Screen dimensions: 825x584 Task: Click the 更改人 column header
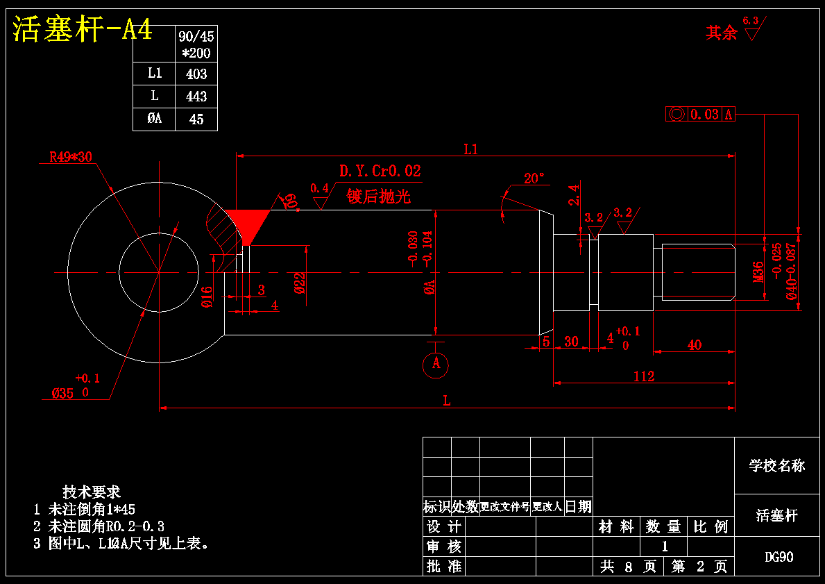coord(547,507)
